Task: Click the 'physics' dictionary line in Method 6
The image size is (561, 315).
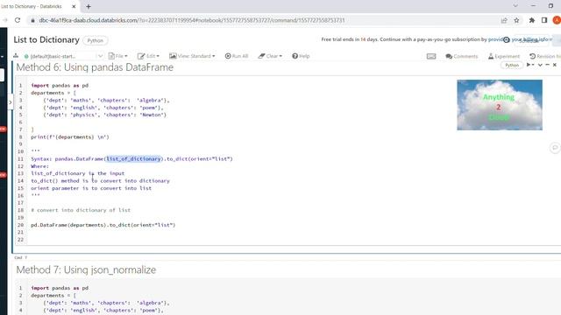Action: coord(104,115)
